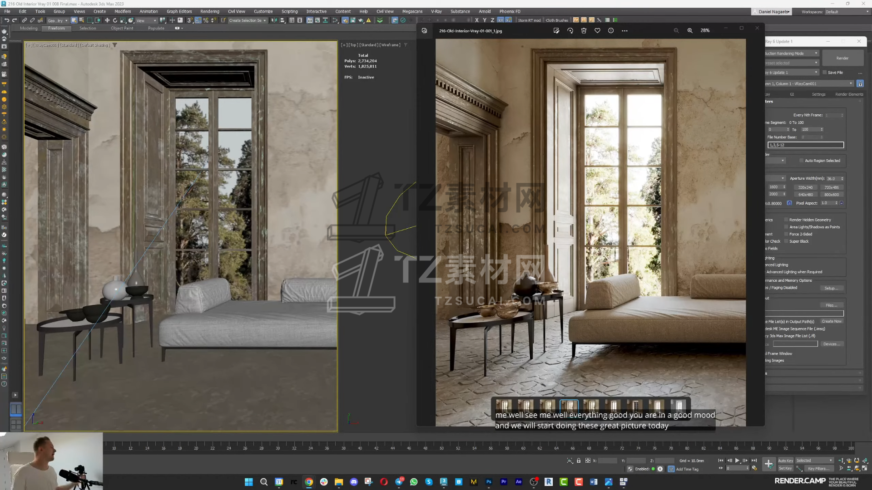Enable the Save File checkbox
Image resolution: width=872 pixels, height=490 pixels.
(825, 73)
